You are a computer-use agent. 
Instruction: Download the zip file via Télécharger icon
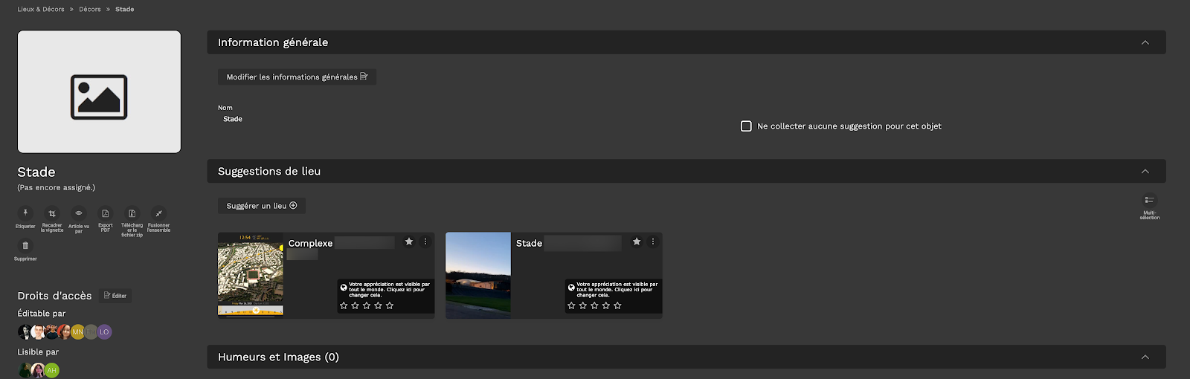pos(132,213)
